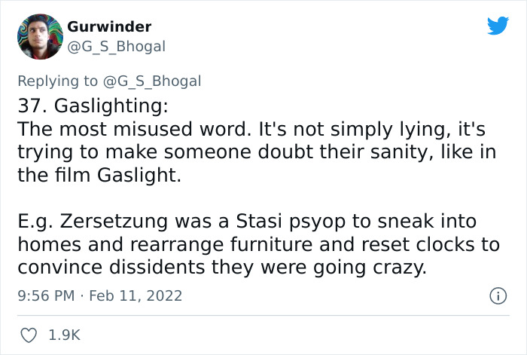Click the display name Gurwinder
The width and height of the screenshot is (527, 355).
(x=109, y=26)
